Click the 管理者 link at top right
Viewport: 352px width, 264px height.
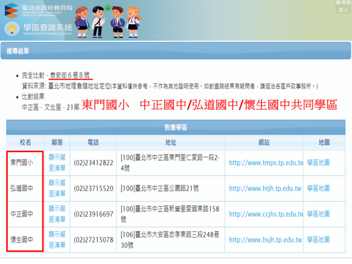(343, 3)
